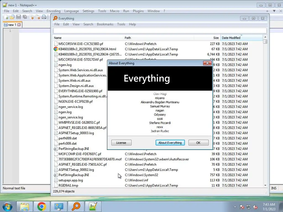The height and width of the screenshot is (212, 283).
Task: Click the New file icon in Notepad++ toolbar
Action: point(6,17)
